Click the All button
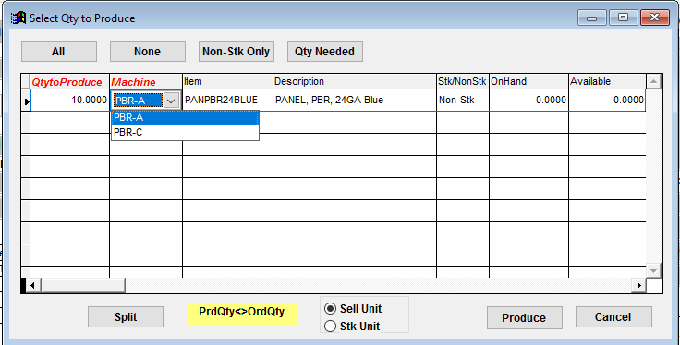The image size is (680, 345). (59, 52)
